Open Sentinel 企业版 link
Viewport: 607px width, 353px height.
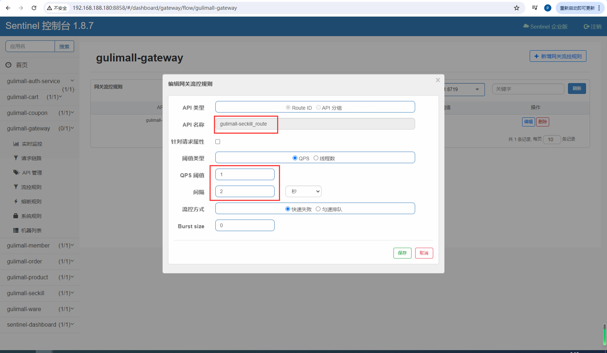coord(546,26)
